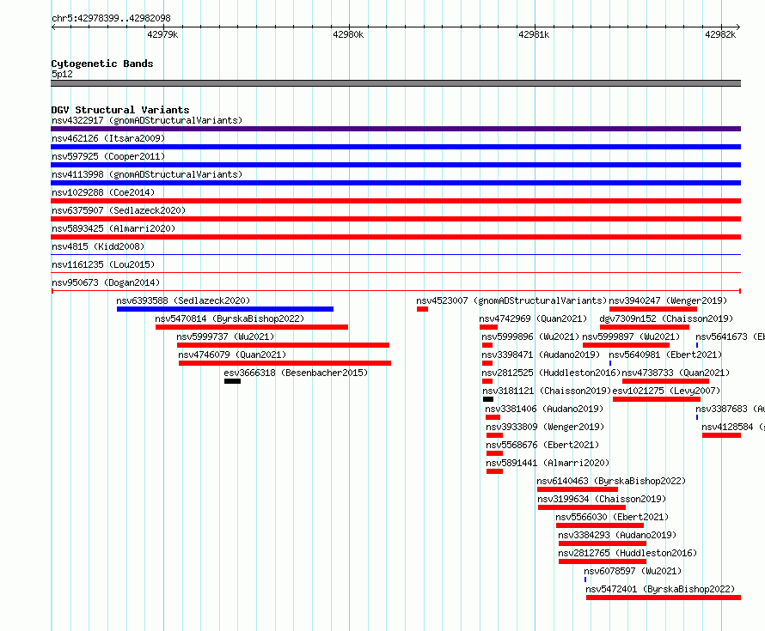Click the nsv4815 (Kidd2008) label
Screen dimensions: 765x631
(x=98, y=246)
